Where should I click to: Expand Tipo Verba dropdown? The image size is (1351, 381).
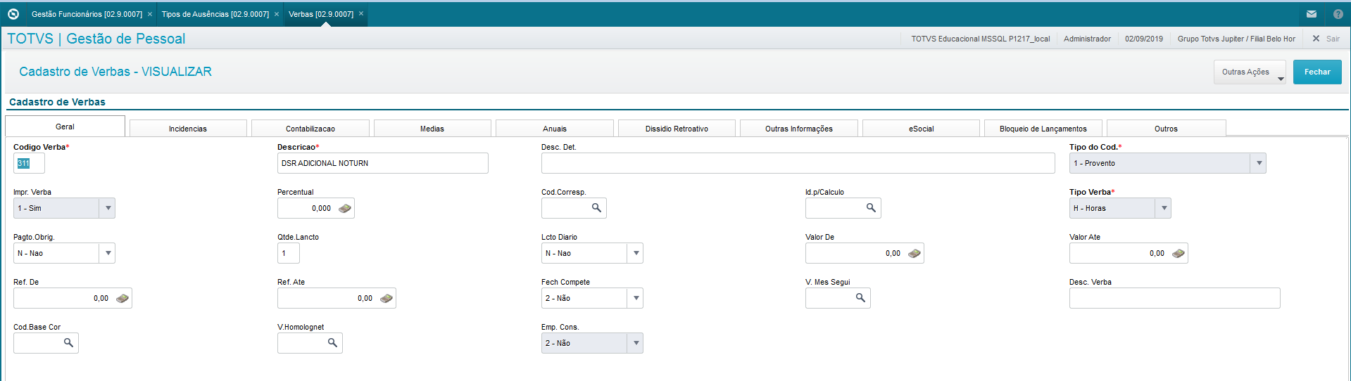click(1163, 208)
